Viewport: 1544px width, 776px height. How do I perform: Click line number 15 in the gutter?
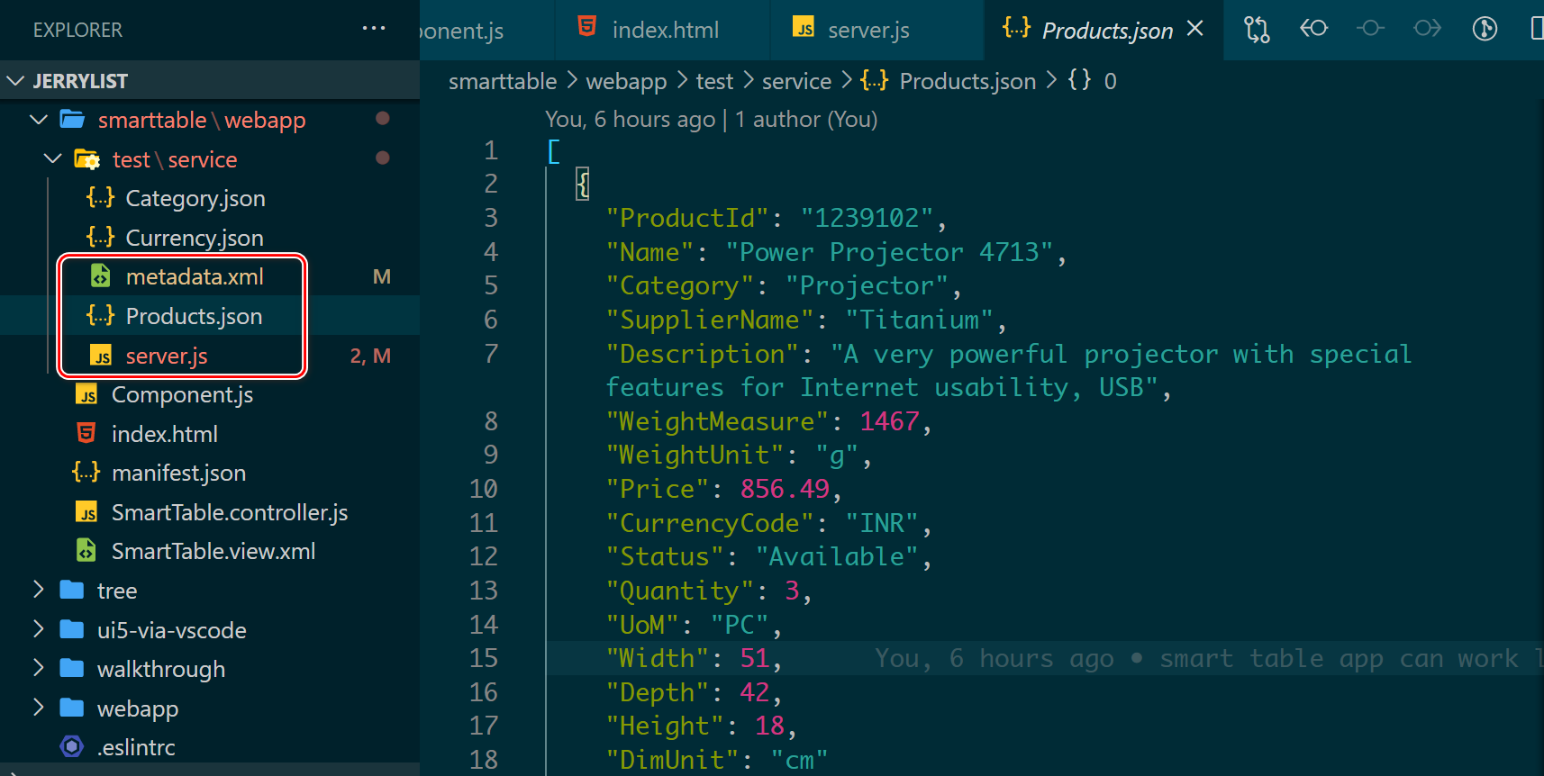[x=483, y=658]
